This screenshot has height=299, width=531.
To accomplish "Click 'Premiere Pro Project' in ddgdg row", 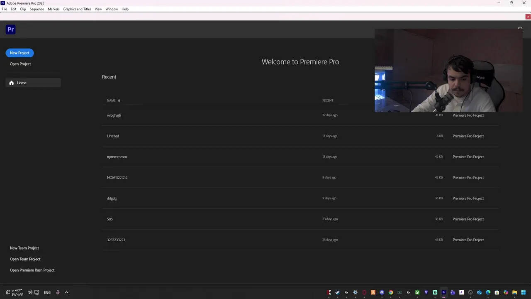I will tap(468, 198).
